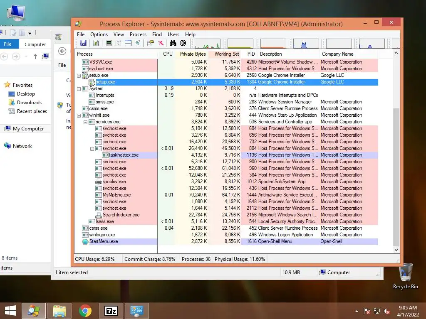Open the Find menu

coord(157,34)
